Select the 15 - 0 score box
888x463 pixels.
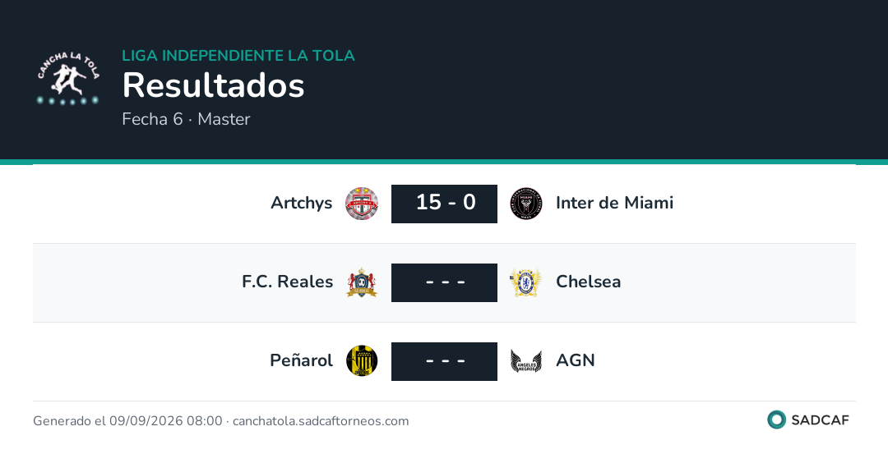tap(445, 204)
